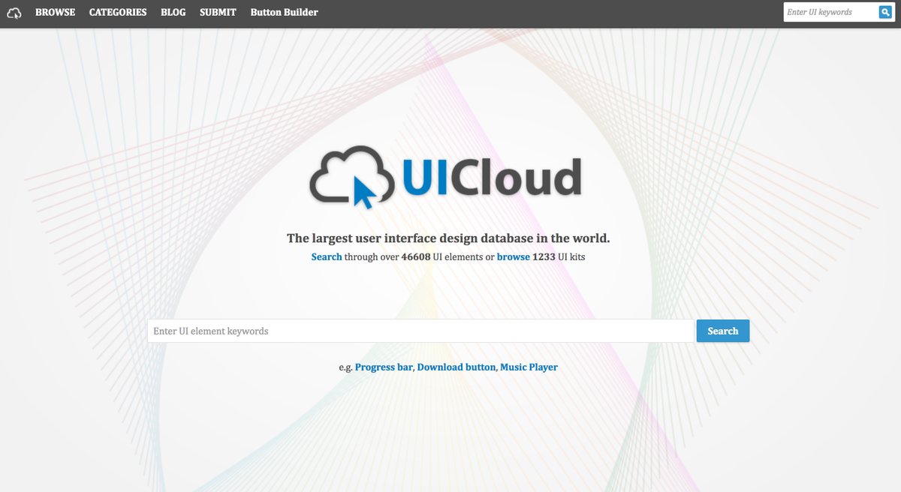Focus the top-right 'Enter UI keywords' field
The image size is (901, 492).
point(830,13)
